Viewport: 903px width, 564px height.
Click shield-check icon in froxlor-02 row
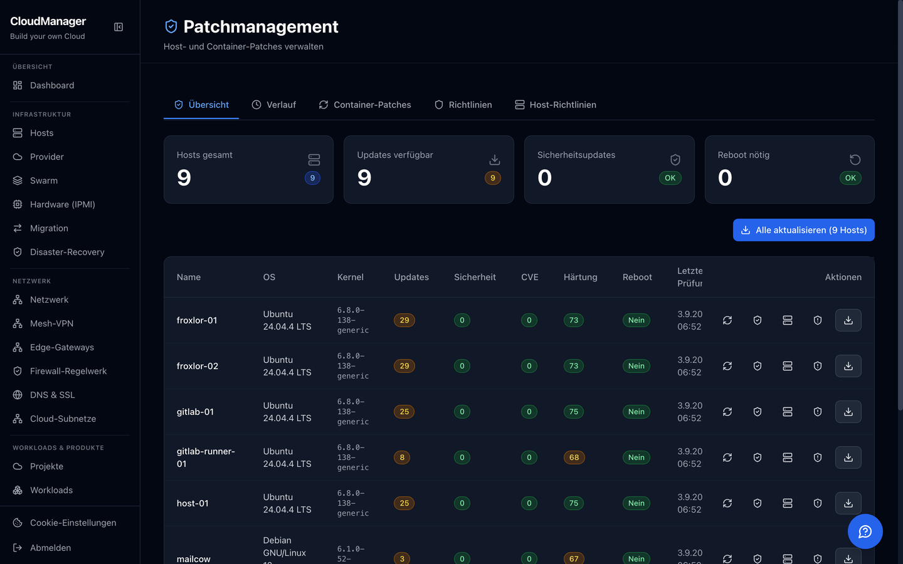[x=758, y=366]
